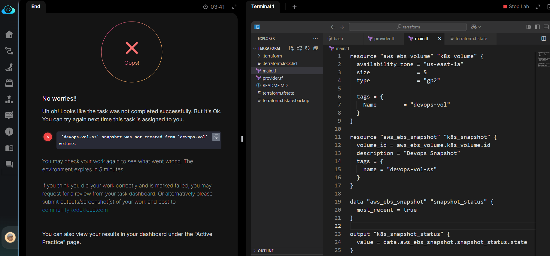This screenshot has width=550, height=256.
Task: Copy the error message text
Action: [216, 137]
